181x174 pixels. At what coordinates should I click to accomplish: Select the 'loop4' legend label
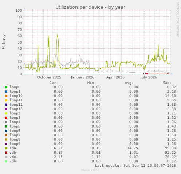[x=15, y=122]
